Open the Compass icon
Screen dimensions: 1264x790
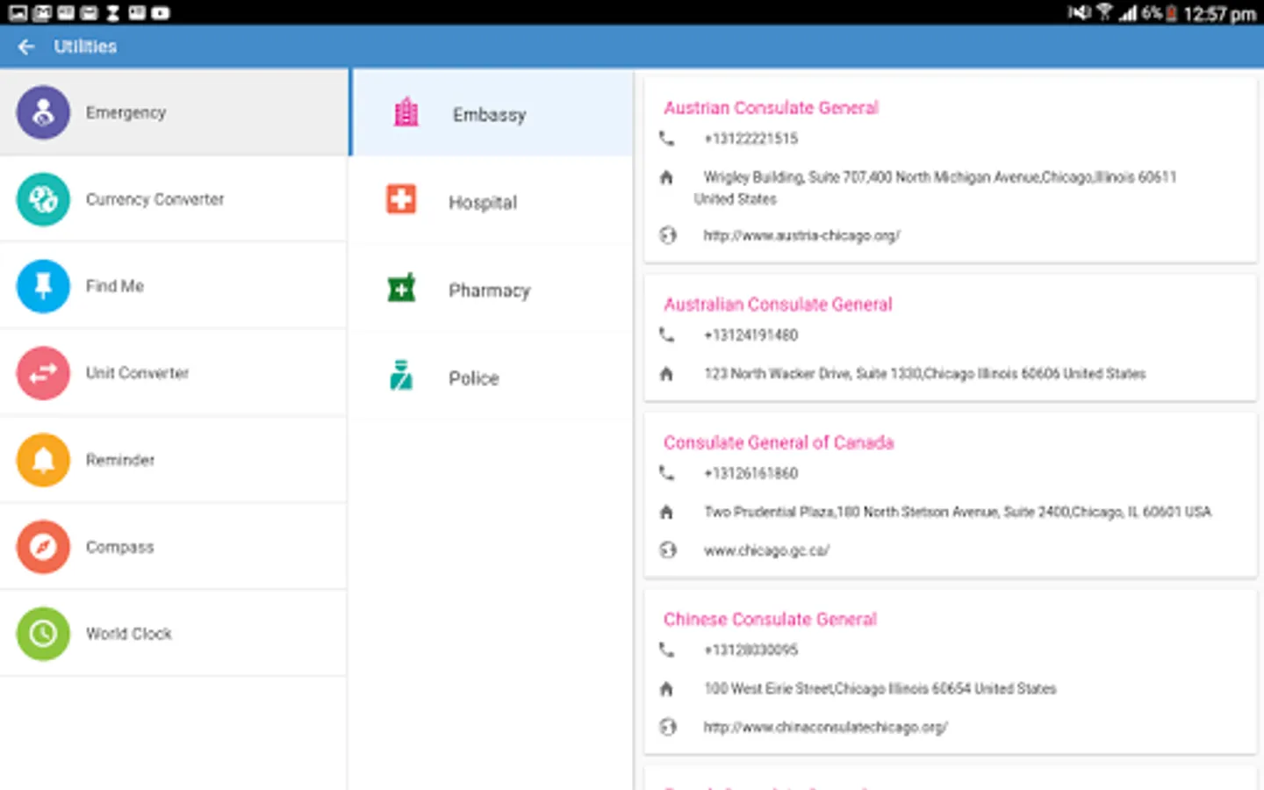(43, 547)
